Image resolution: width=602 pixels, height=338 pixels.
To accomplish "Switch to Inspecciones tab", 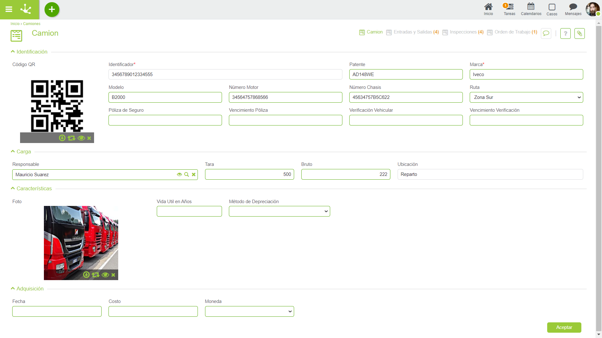I will [463, 32].
